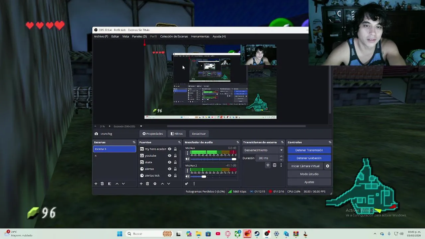The width and height of the screenshot is (425, 239).
Task: Pop out the Escenas dock panel
Action: coord(134,142)
